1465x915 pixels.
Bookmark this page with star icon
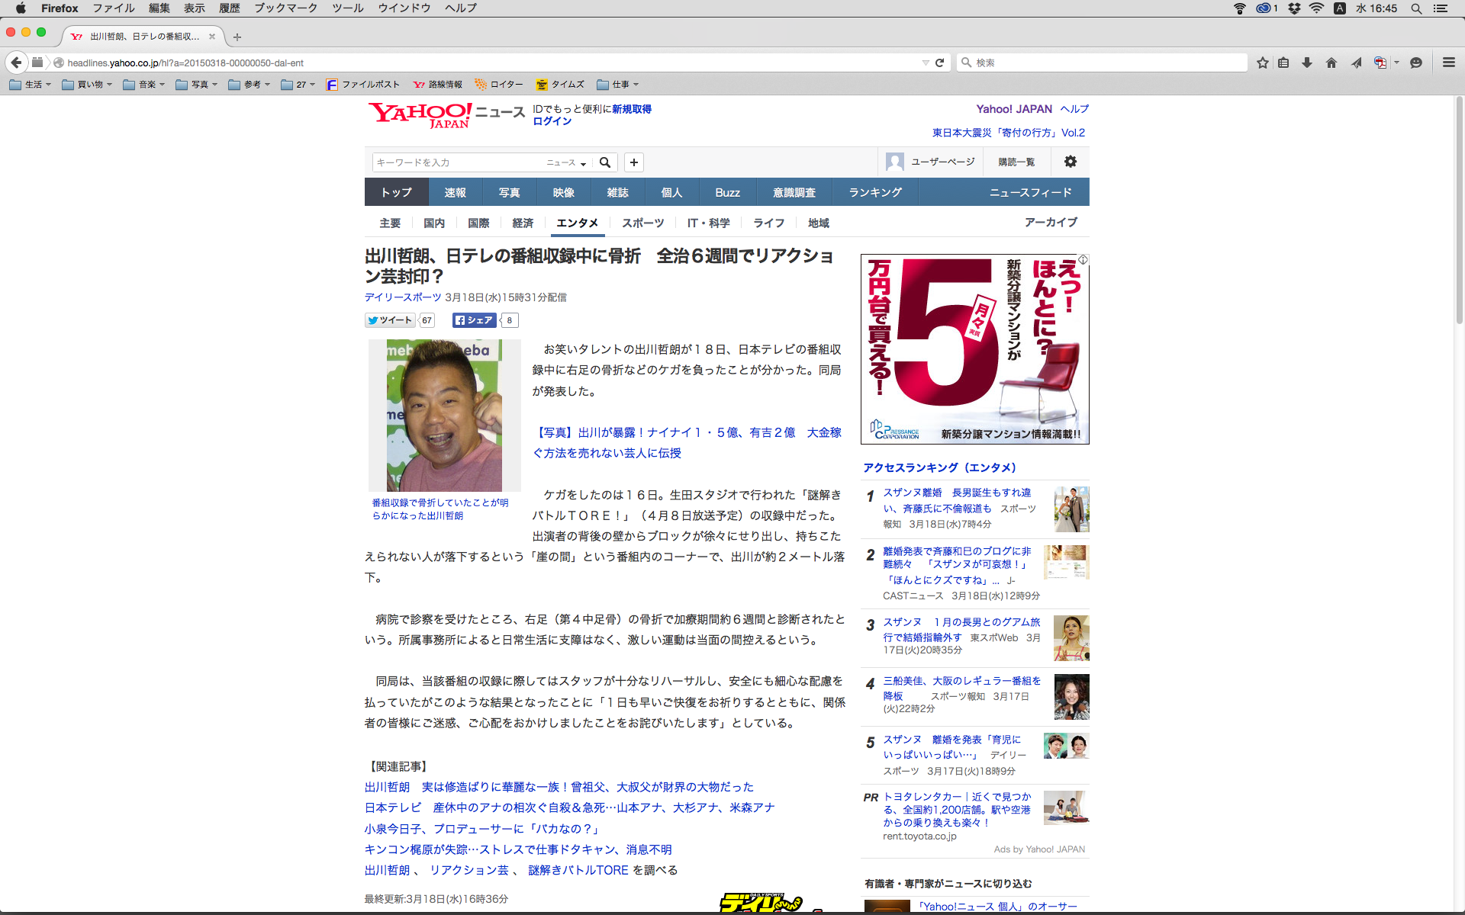(1262, 63)
